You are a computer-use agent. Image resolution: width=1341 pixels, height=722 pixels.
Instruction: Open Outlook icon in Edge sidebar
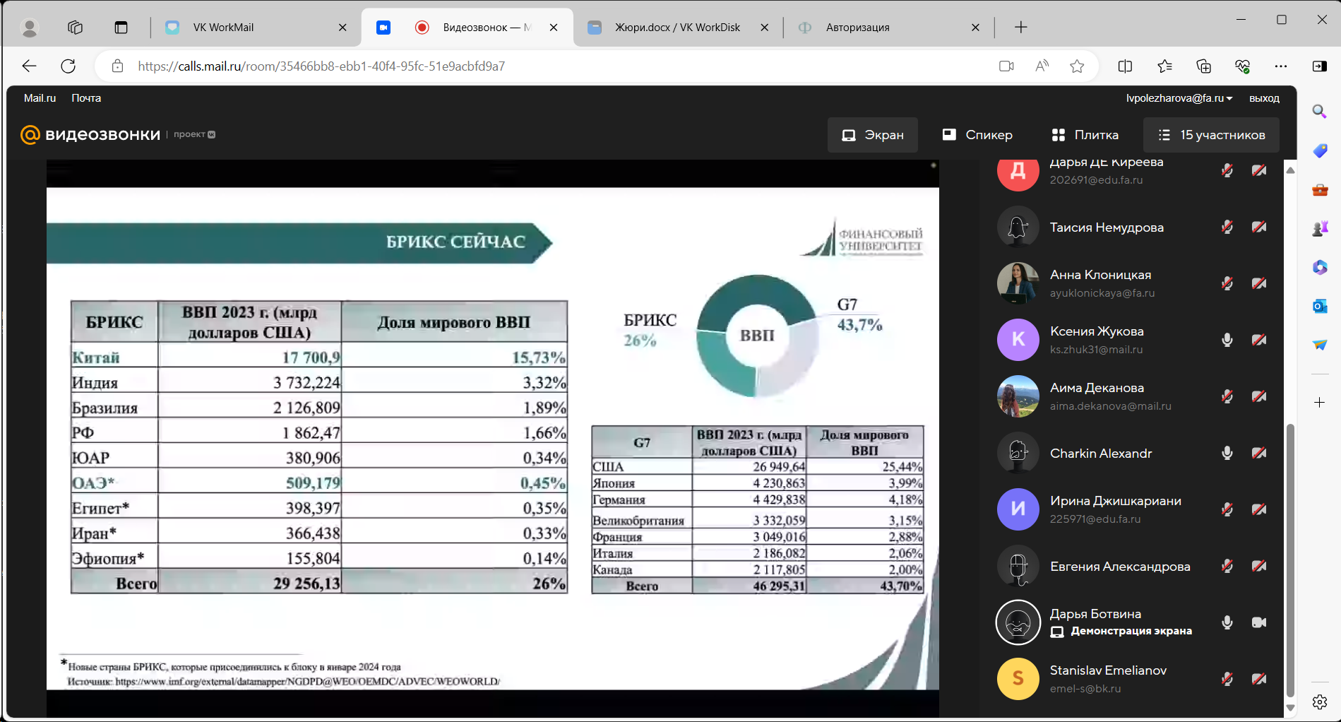tap(1319, 306)
